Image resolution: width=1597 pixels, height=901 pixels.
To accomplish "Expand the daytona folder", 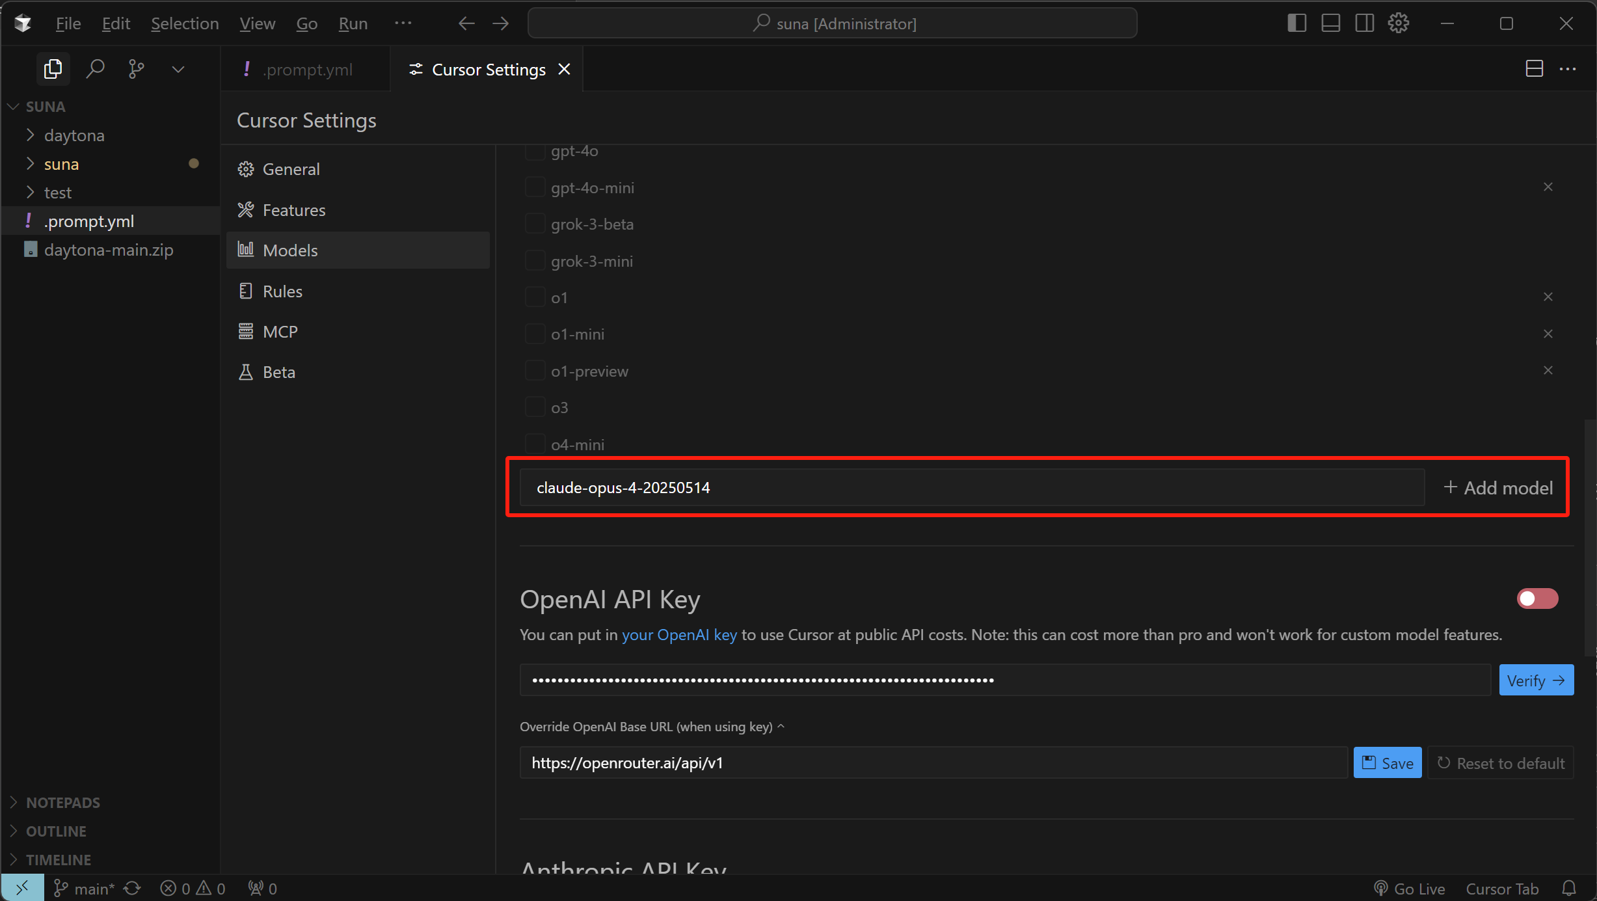I will pyautogui.click(x=30, y=135).
